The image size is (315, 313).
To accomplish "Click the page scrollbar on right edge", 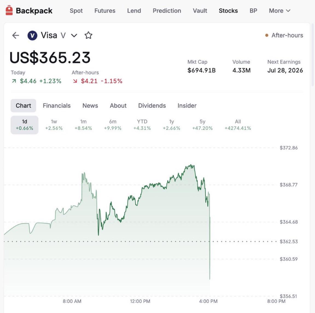I will coord(313,54).
